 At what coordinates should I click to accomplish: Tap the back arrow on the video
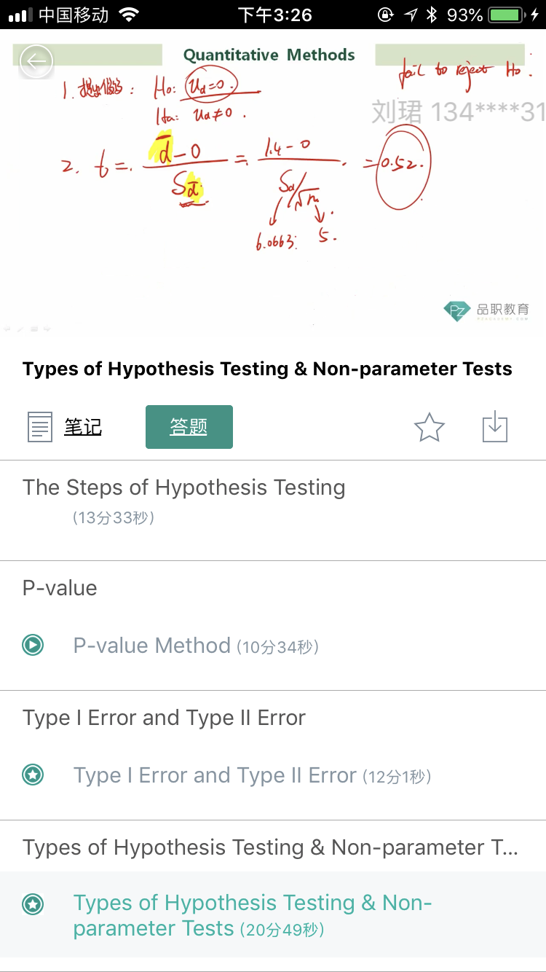click(36, 62)
